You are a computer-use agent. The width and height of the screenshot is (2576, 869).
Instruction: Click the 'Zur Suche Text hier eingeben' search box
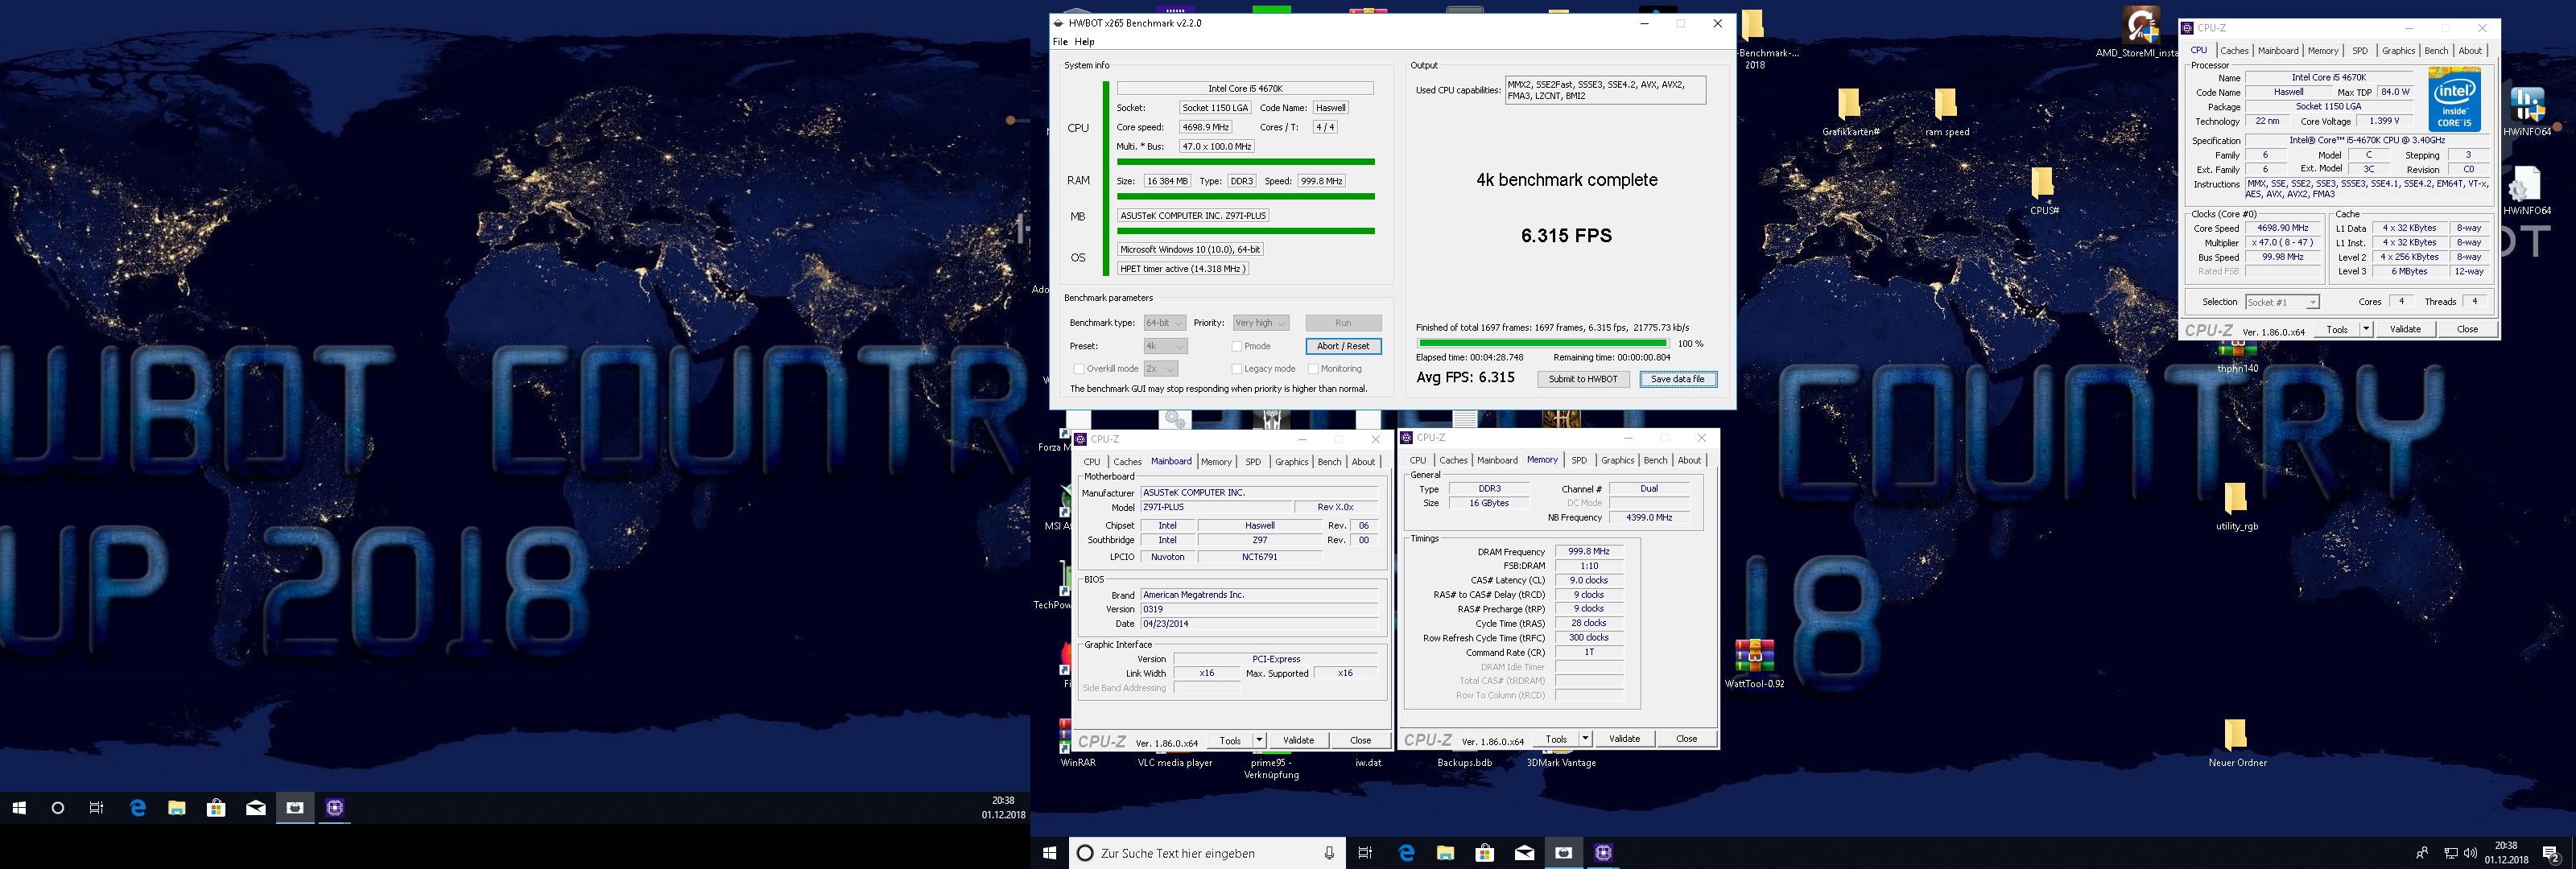(1208, 853)
